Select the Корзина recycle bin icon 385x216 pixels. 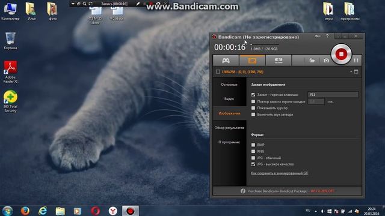point(10,41)
